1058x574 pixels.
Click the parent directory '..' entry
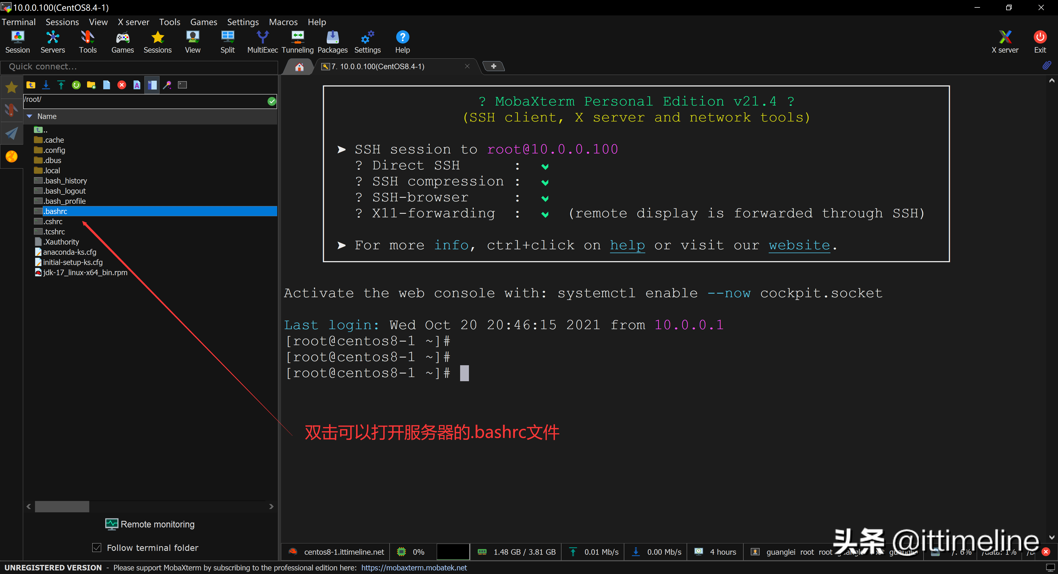pyautogui.click(x=41, y=130)
